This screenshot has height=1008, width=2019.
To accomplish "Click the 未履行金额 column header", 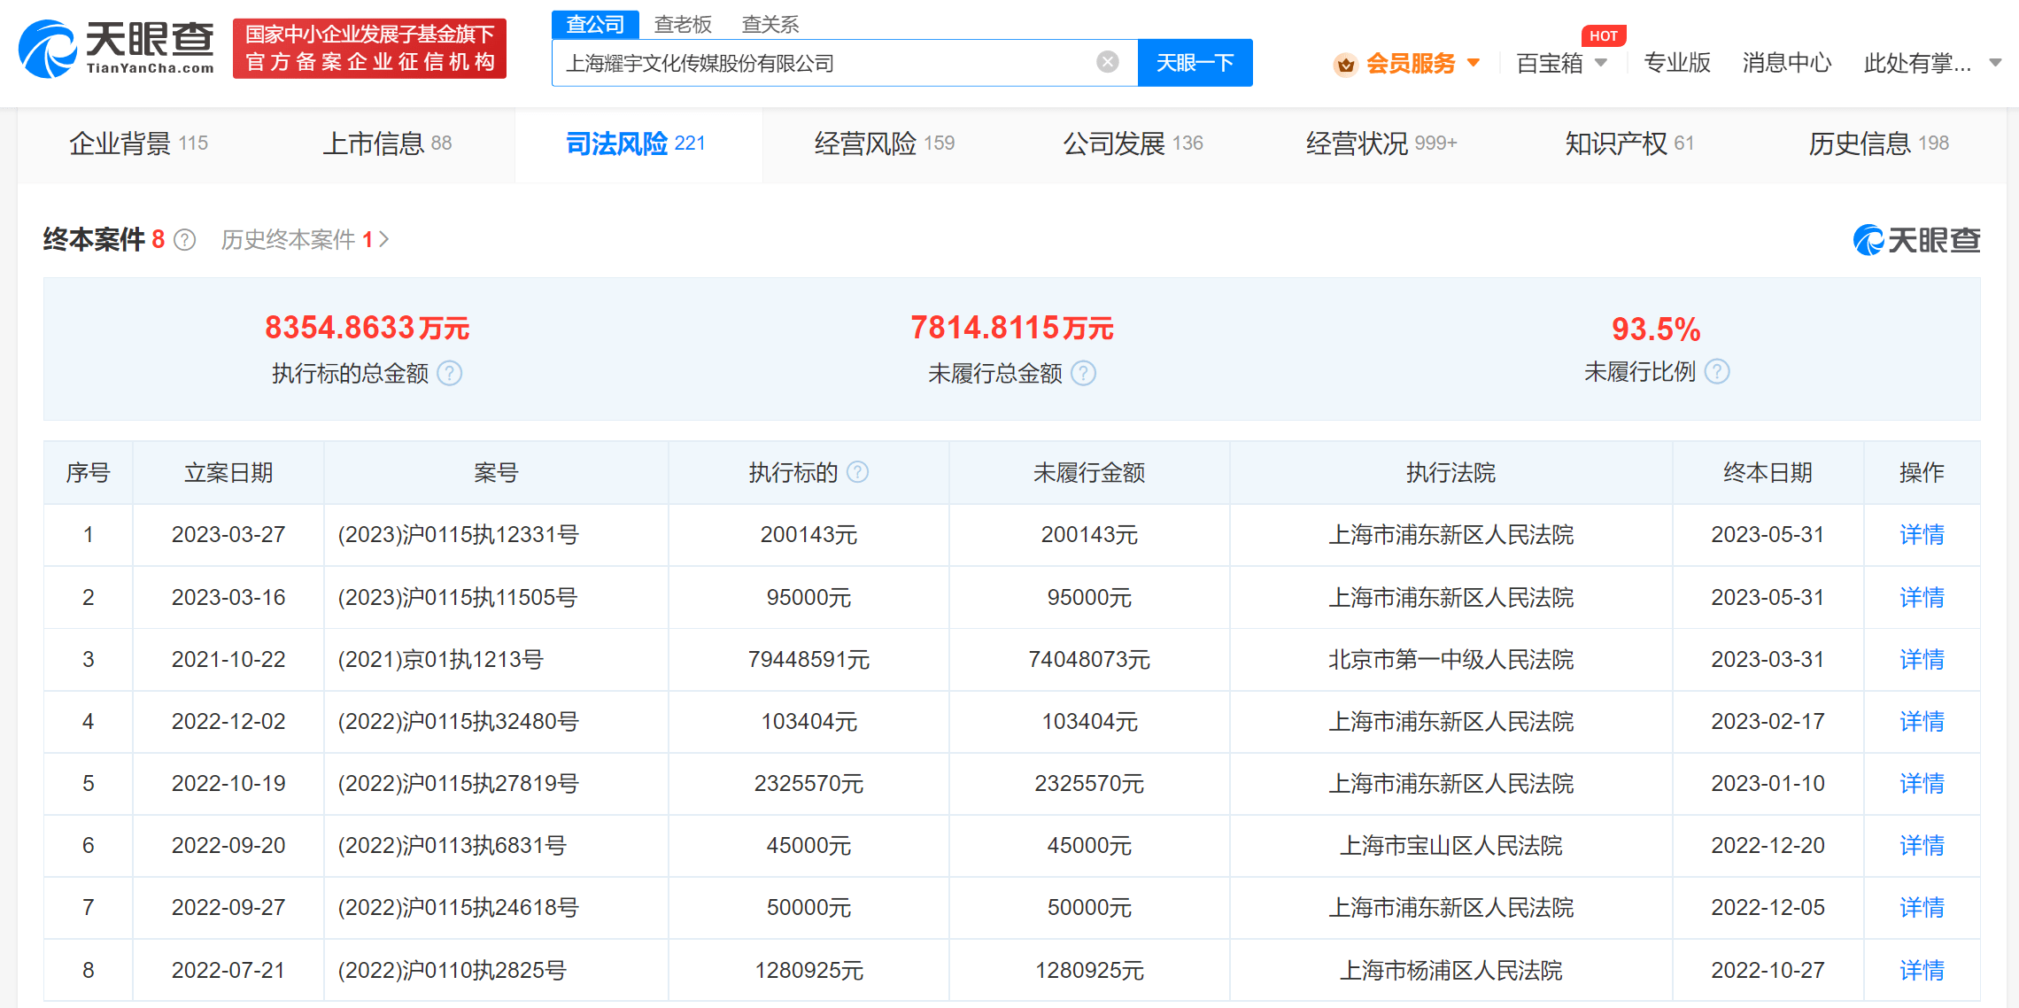I will pyautogui.click(x=1089, y=473).
